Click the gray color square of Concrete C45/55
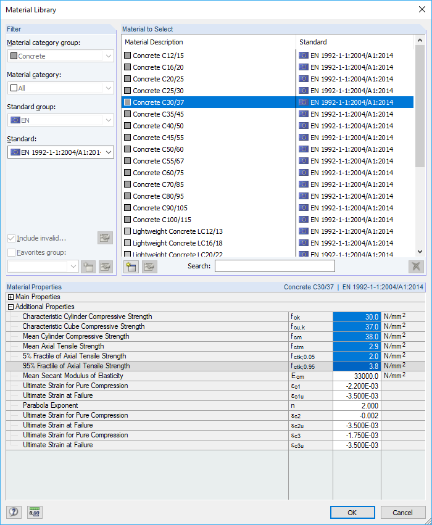Viewport: 432px width, 525px height. (127, 138)
